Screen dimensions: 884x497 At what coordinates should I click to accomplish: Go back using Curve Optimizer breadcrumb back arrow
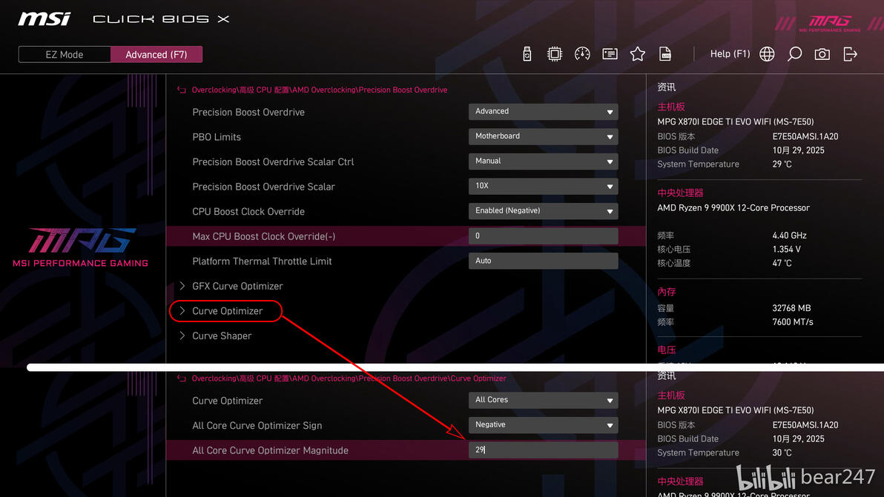coord(182,378)
